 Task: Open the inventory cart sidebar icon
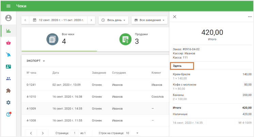[x=8, y=55]
